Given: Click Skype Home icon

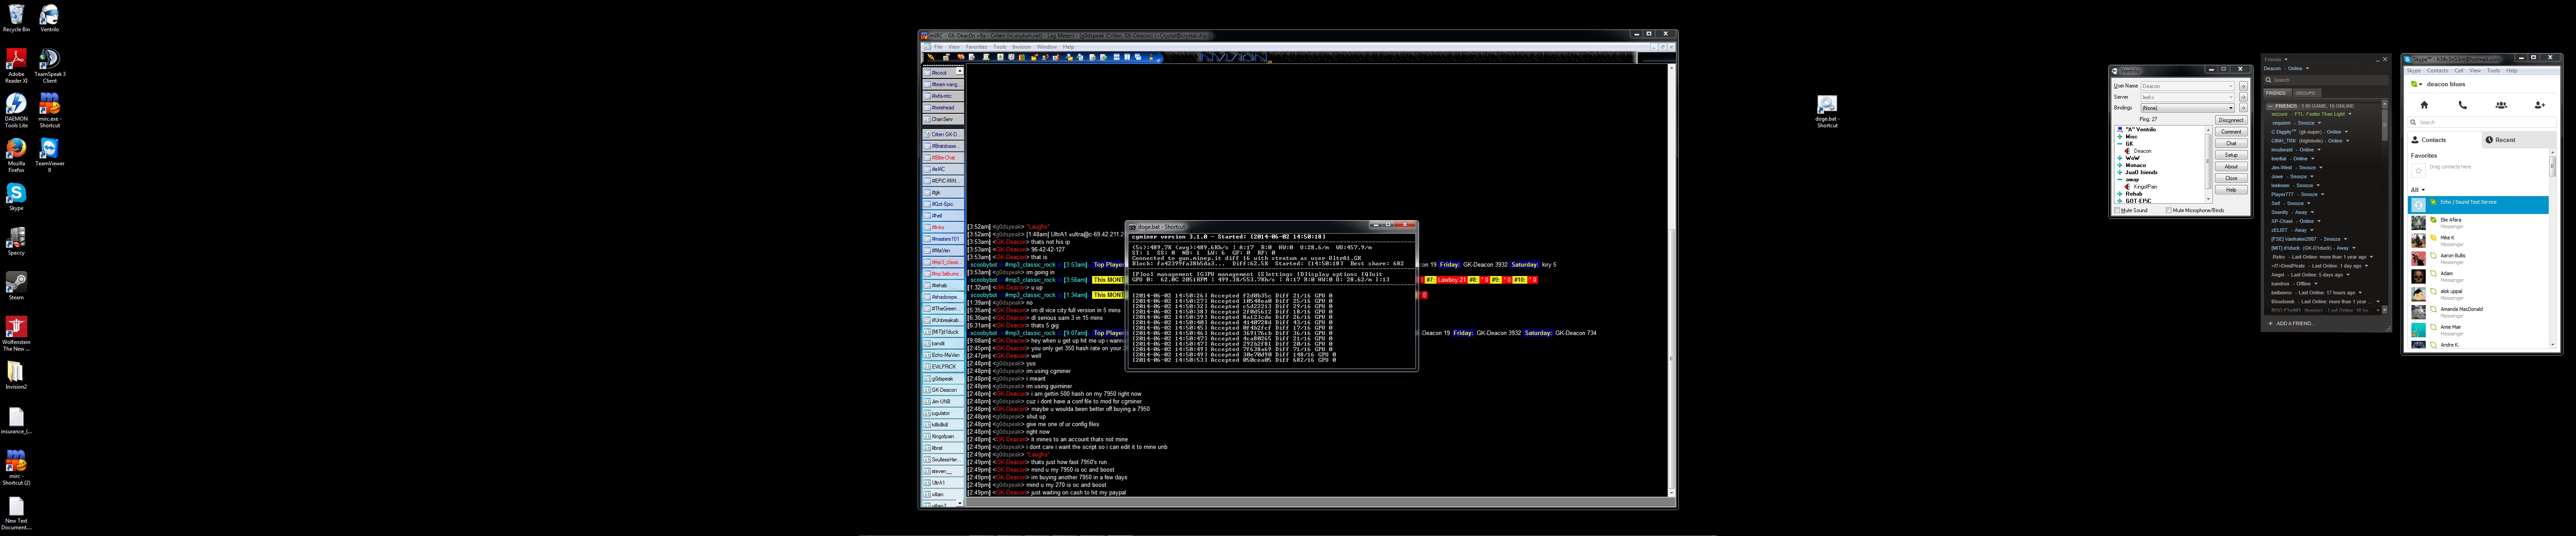Looking at the screenshot, I should (x=2424, y=105).
